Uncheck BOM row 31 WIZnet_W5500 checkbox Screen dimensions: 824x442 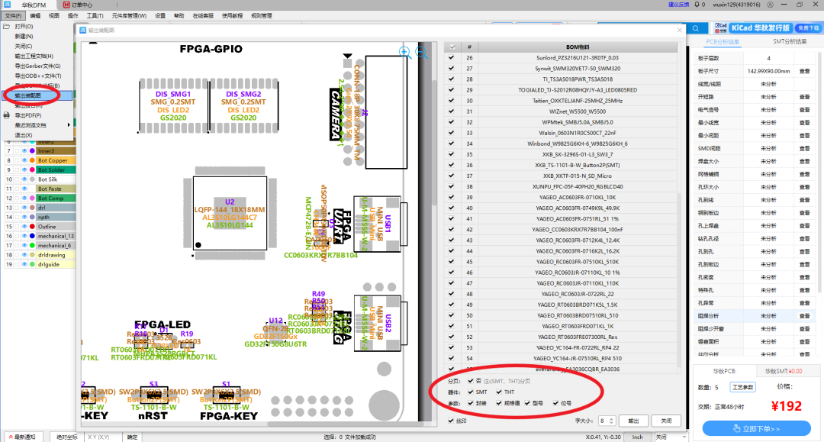452,111
